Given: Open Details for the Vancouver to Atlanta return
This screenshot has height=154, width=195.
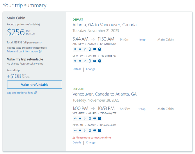Looking at the screenshot, I should pyautogui.click(x=77, y=142).
